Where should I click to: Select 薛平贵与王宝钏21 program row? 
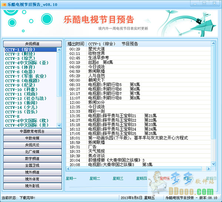tap(138, 116)
